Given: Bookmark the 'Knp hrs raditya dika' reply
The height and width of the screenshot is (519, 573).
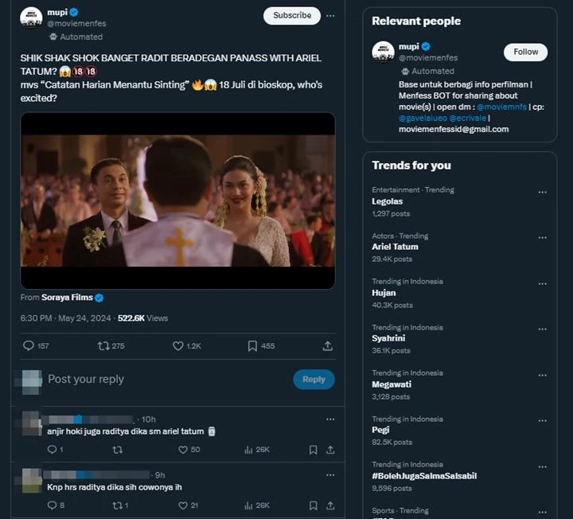Looking at the screenshot, I should pyautogui.click(x=314, y=505).
